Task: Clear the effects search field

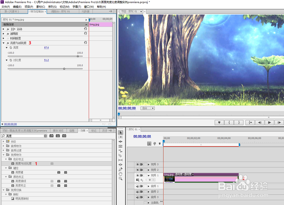Action: (45, 136)
